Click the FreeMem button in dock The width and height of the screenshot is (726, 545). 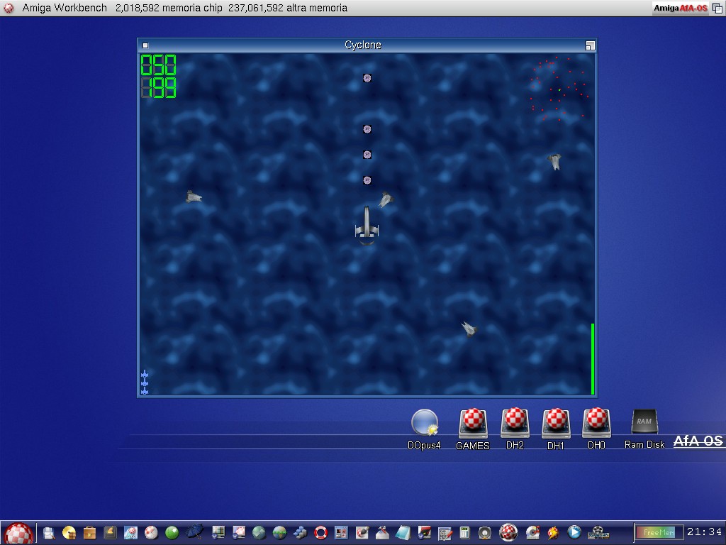coord(659,532)
